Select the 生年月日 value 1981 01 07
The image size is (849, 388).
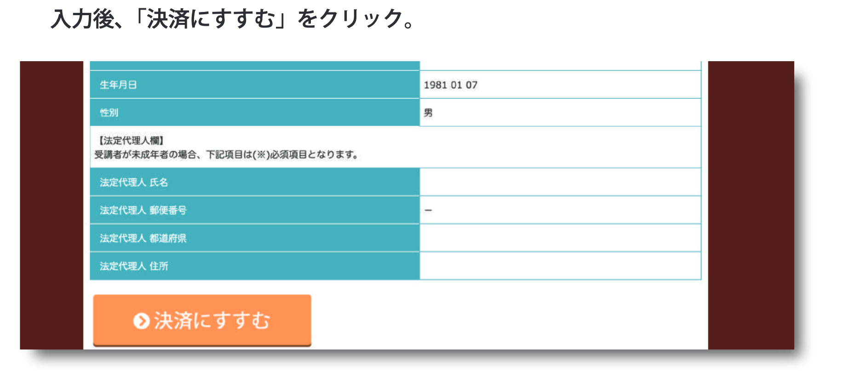(x=450, y=85)
